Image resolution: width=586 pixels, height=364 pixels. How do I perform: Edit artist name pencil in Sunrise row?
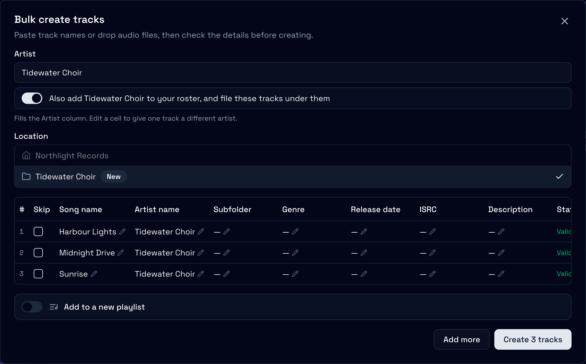(x=201, y=274)
